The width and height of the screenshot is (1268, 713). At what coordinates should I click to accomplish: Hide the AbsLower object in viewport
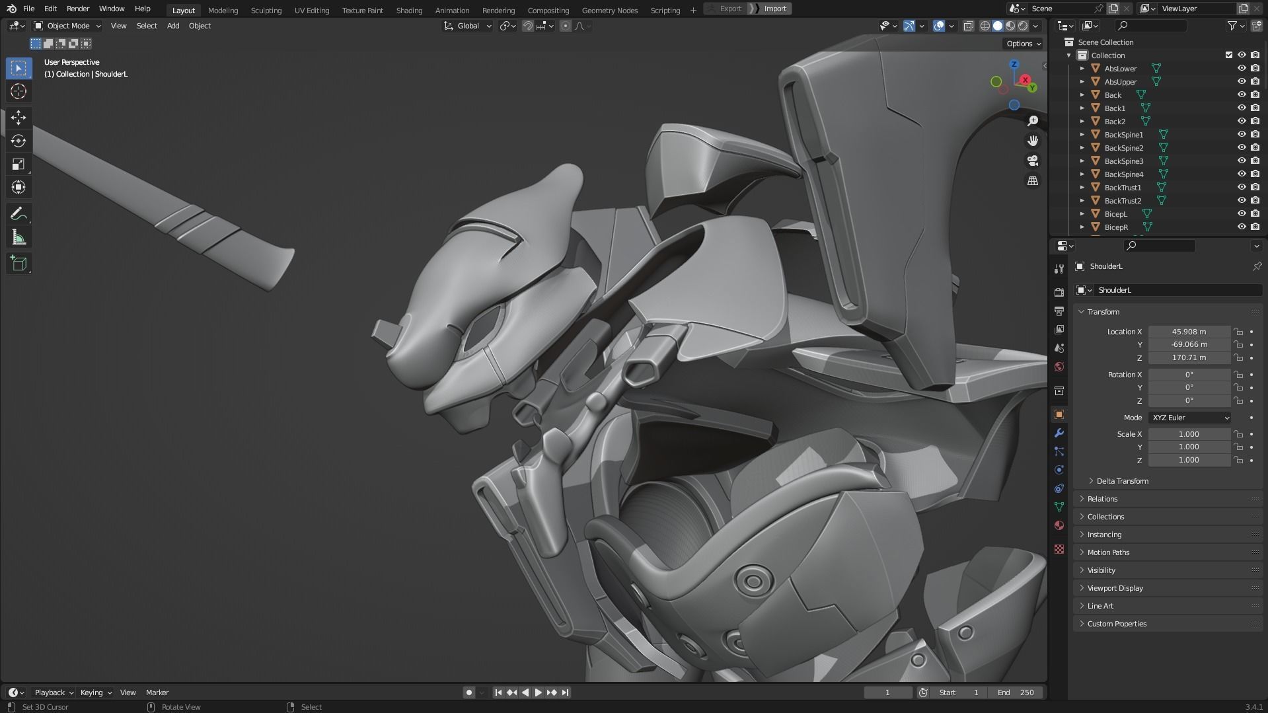click(x=1242, y=68)
